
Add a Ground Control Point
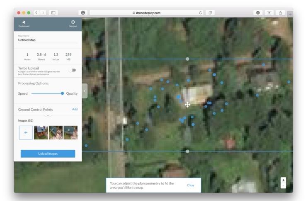75,109
